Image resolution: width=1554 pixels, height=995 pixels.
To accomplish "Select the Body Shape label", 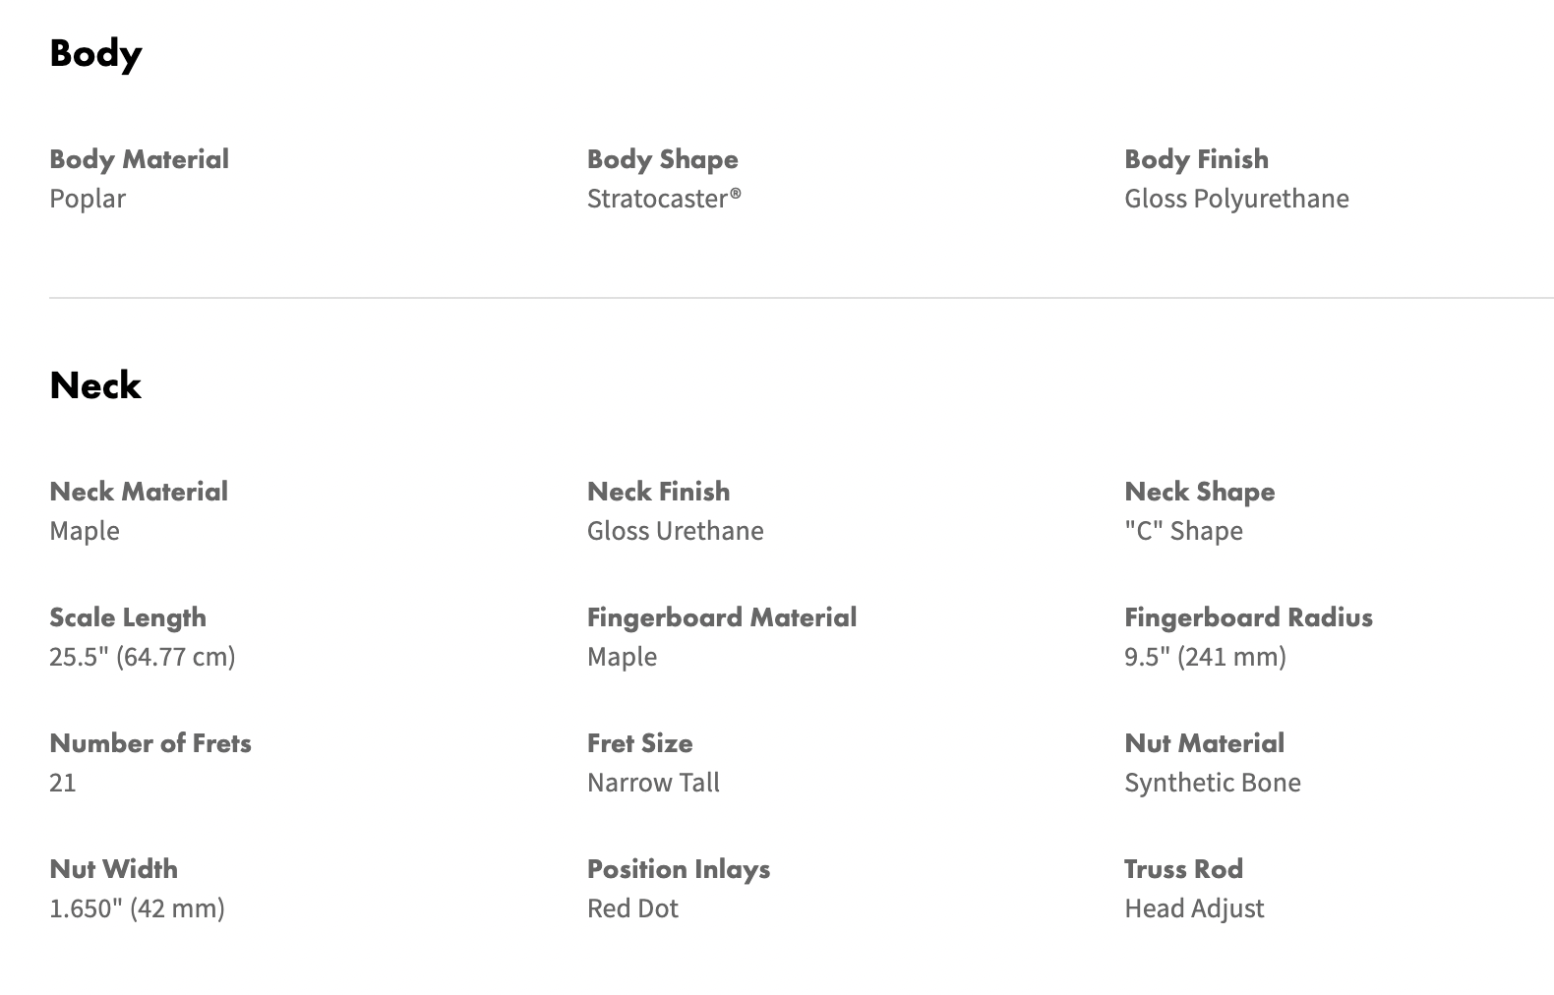I will (x=663, y=159).
